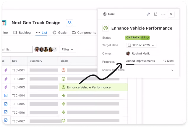Toggle the task checkbox for TIC-004
Image resolution: width=188 pixels, height=127 pixels.
click(x=6, y=96)
